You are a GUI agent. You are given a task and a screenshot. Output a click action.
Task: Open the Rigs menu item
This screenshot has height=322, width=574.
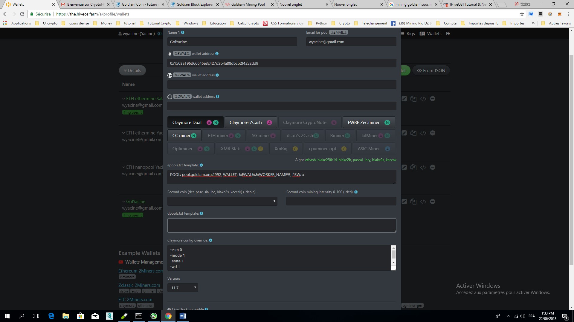coord(408,34)
